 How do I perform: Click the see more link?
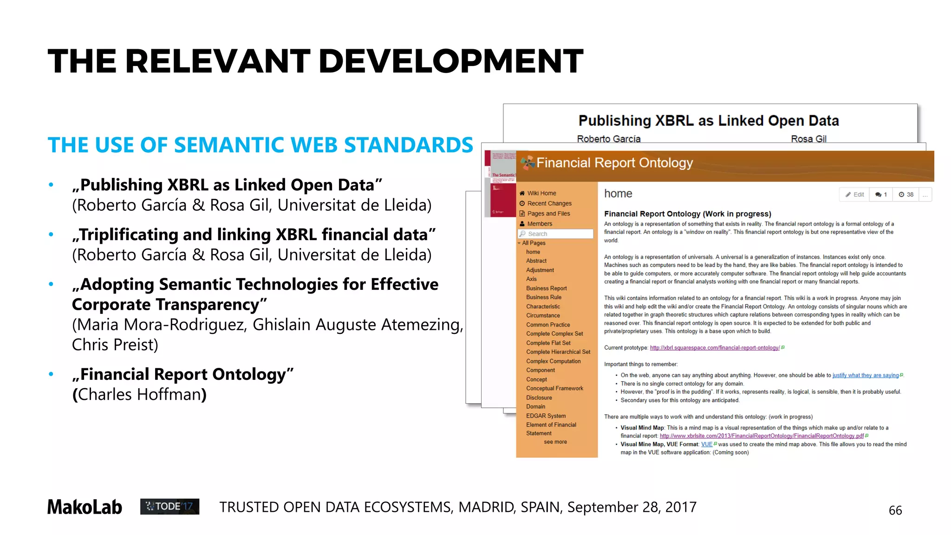[x=555, y=442]
